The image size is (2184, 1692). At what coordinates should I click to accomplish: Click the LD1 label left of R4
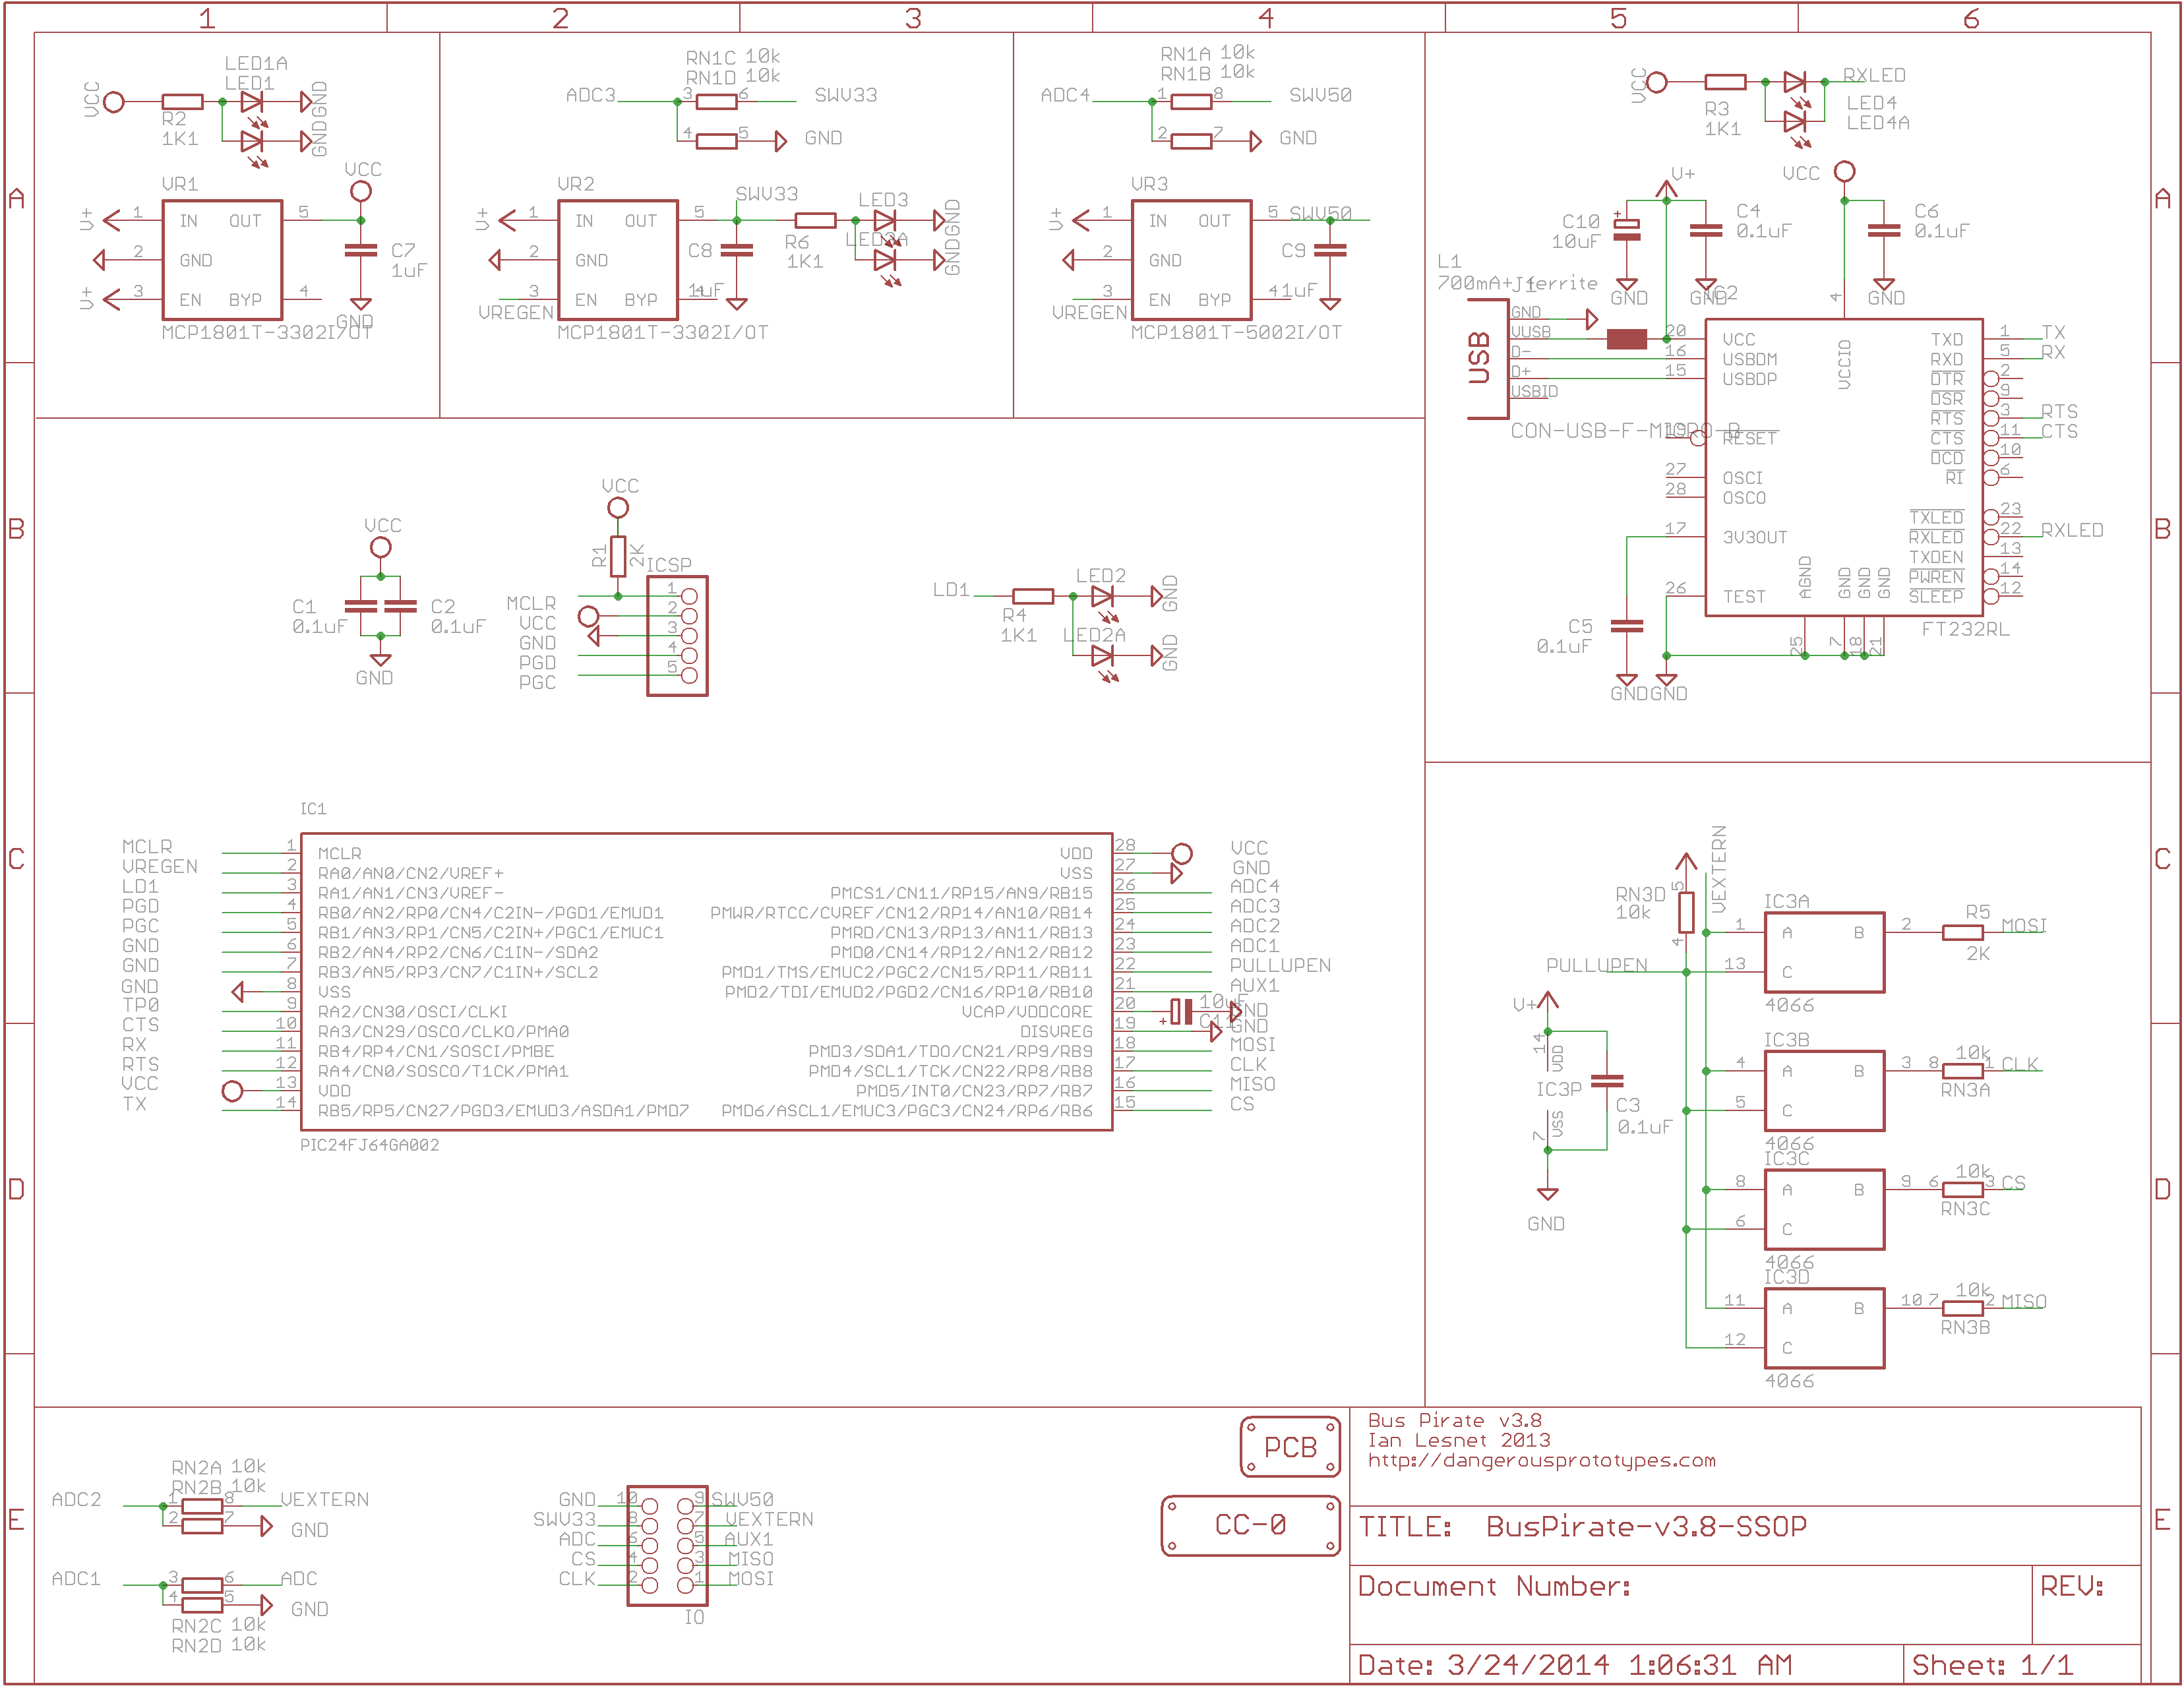tap(951, 589)
